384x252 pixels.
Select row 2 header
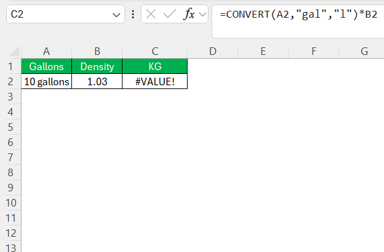pyautogui.click(x=10, y=81)
